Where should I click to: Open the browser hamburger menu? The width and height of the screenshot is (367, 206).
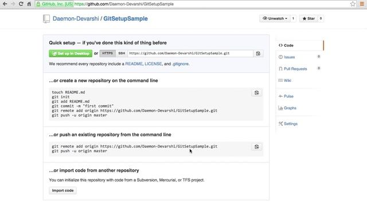pyautogui.click(x=362, y=4)
